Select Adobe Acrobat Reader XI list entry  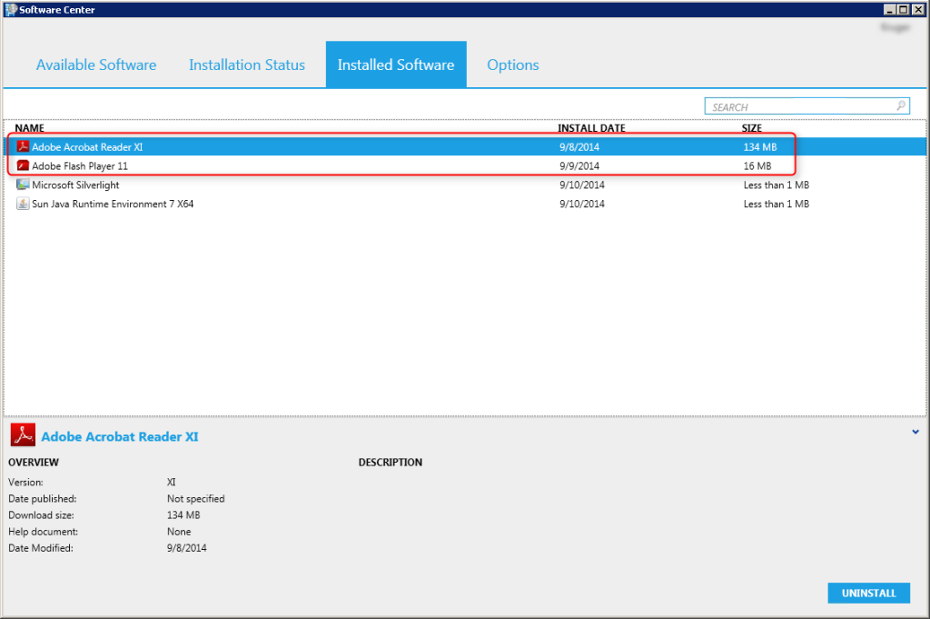point(465,146)
